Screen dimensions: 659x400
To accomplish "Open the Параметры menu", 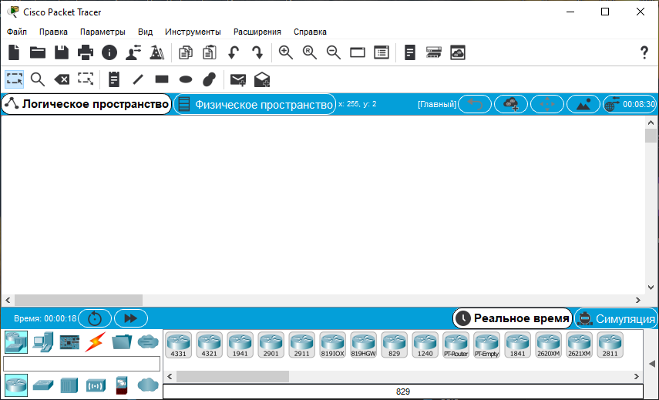I will 103,32.
